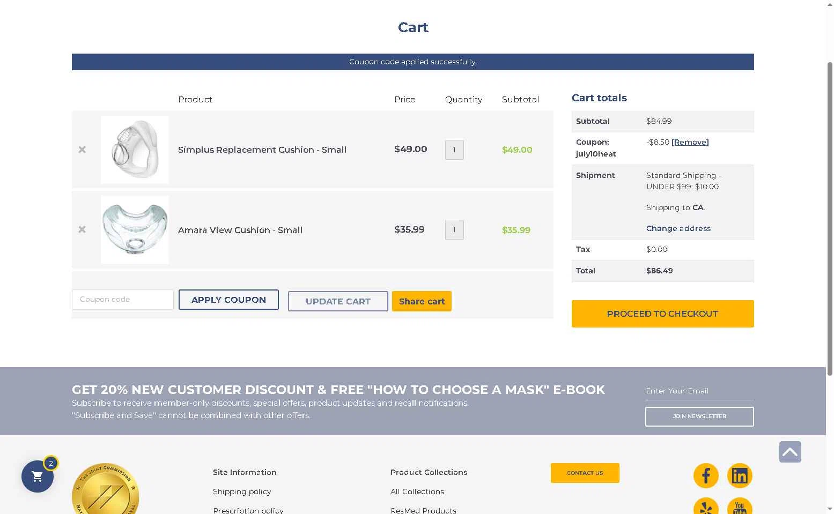
Task: Open the Change address link
Action: click(678, 228)
